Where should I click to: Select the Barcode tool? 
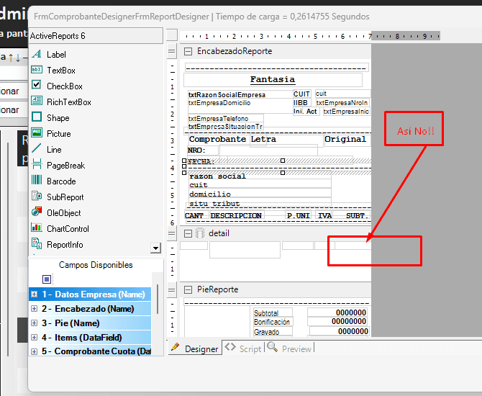click(60, 181)
